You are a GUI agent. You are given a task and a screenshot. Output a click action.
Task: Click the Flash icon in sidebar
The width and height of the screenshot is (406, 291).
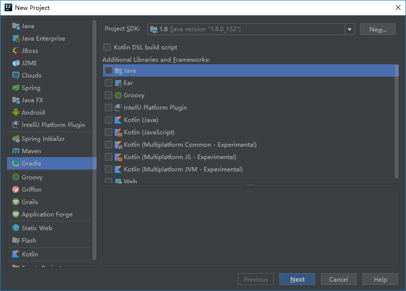[x=16, y=241]
